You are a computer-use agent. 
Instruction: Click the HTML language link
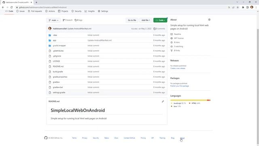point(195,103)
